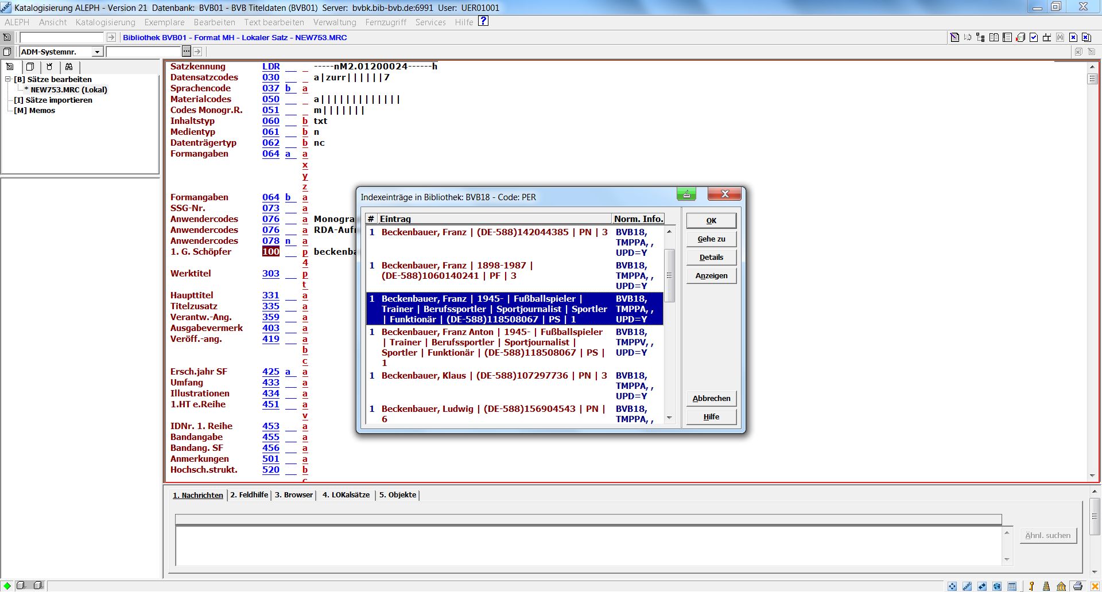Switch to the 3. Browser tab
1102x592 pixels.
click(x=293, y=495)
